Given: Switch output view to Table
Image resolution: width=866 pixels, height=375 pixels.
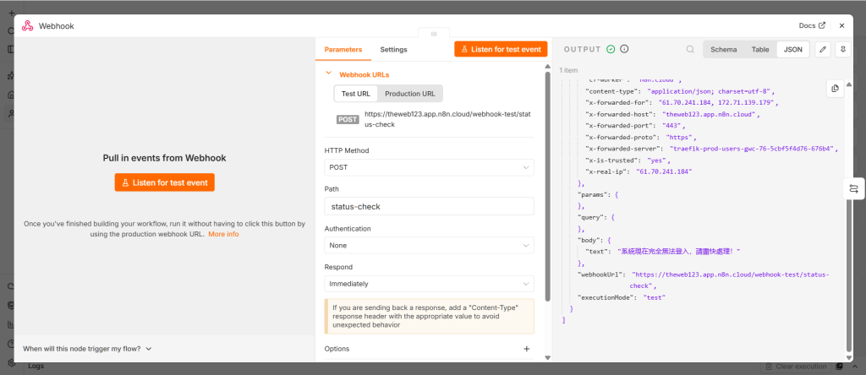Looking at the screenshot, I should pos(760,49).
